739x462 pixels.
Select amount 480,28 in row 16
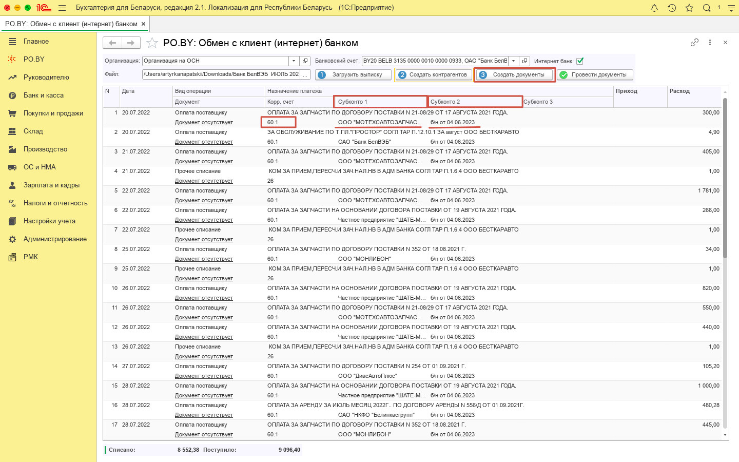[x=711, y=405]
